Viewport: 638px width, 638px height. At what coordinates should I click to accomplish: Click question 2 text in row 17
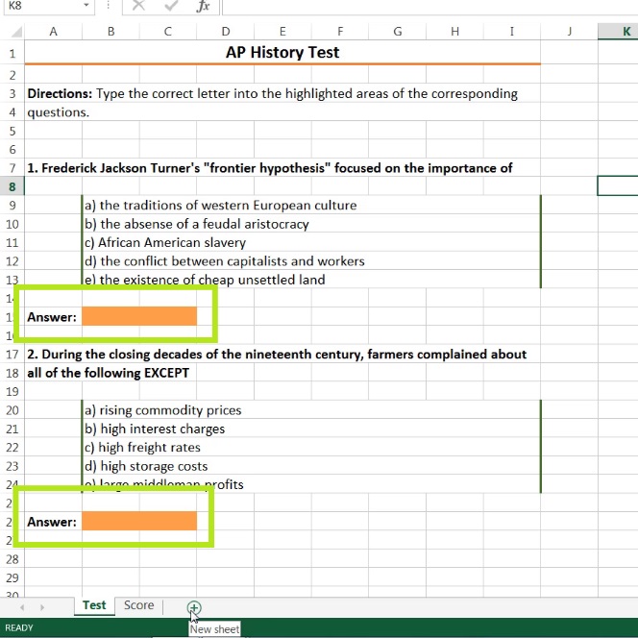pyautogui.click(x=277, y=354)
